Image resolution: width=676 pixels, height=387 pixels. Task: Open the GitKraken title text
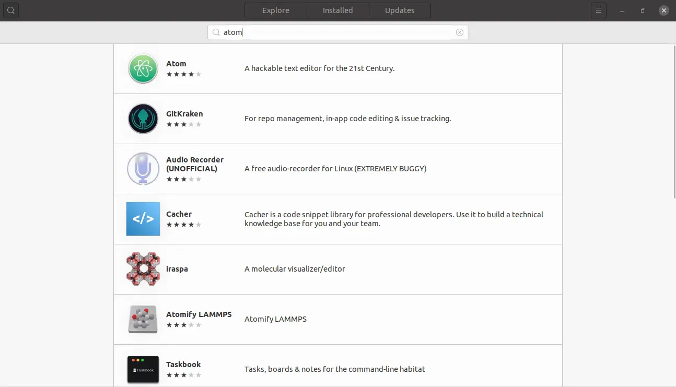184,114
